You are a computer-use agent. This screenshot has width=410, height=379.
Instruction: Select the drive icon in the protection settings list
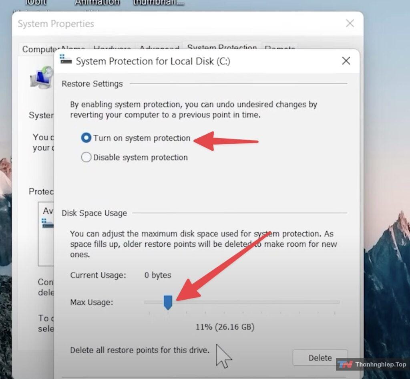coord(47,224)
